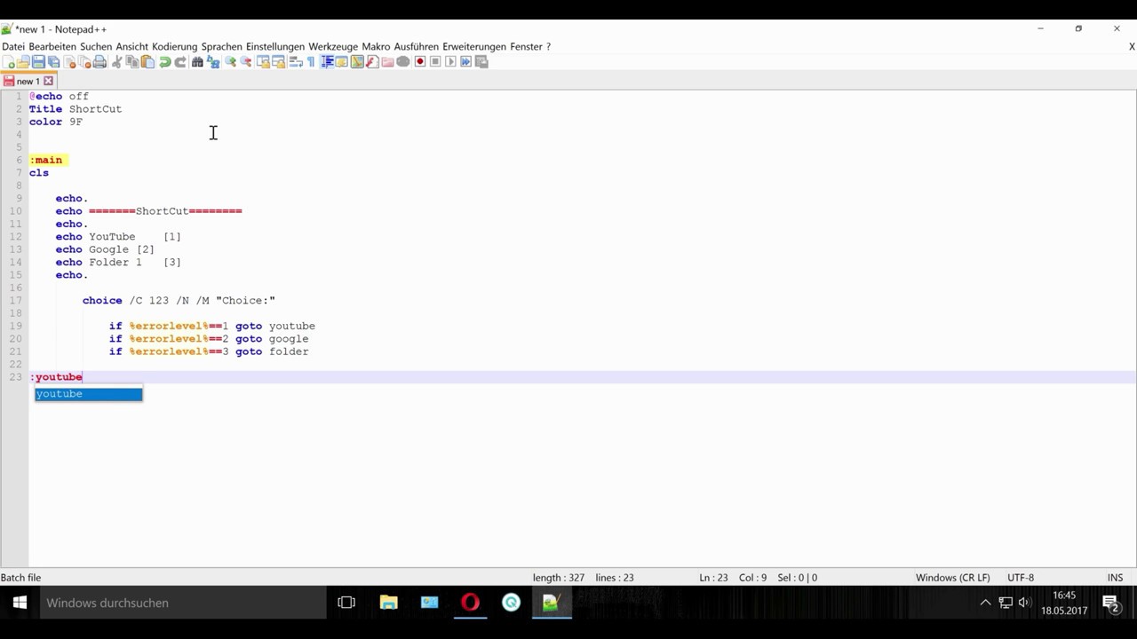Click the Print toolbar icon
Image resolution: width=1137 pixels, height=639 pixels.
[x=99, y=62]
